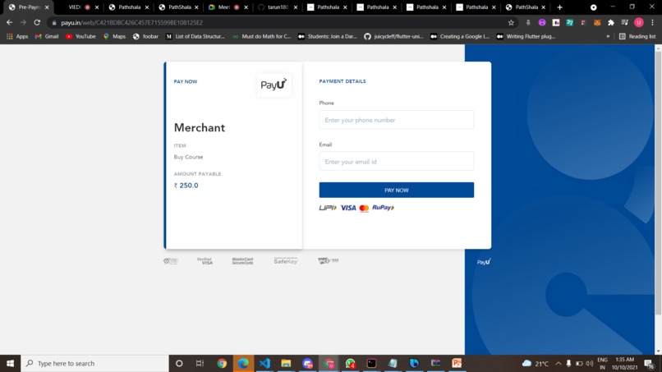The image size is (662, 372).
Task: Click the small PayU logo on blue panel
Action: tap(484, 262)
